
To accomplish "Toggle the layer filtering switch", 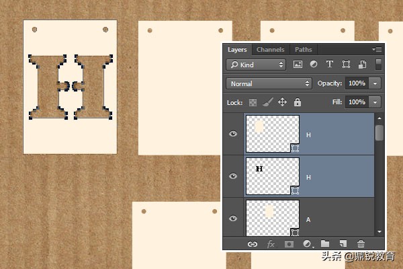I will pyautogui.click(x=378, y=65).
